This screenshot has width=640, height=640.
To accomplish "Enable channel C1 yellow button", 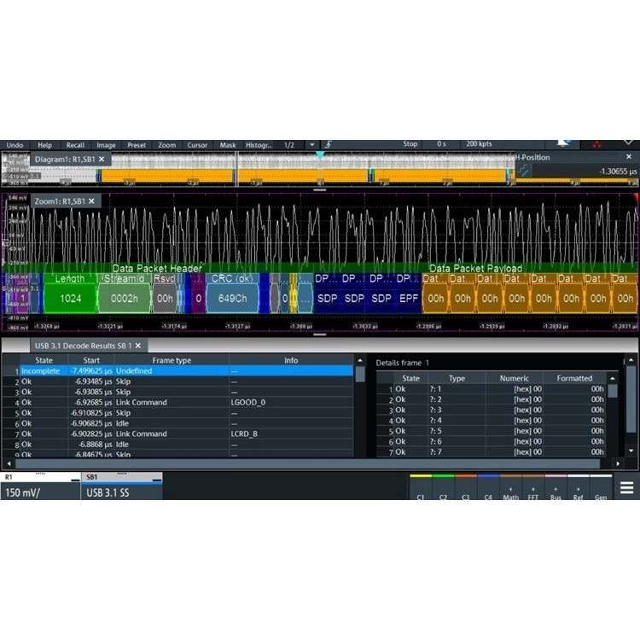I will click(x=421, y=487).
